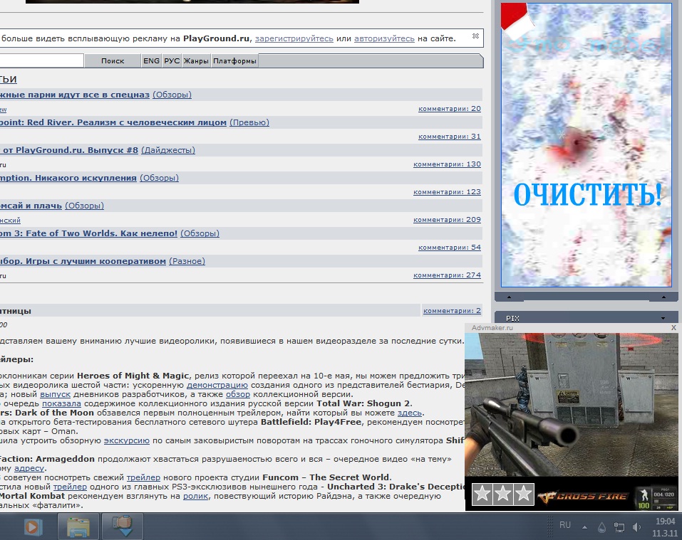Dismiss the popup-ad registration notice bar
The image size is (682, 540).
click(x=475, y=36)
